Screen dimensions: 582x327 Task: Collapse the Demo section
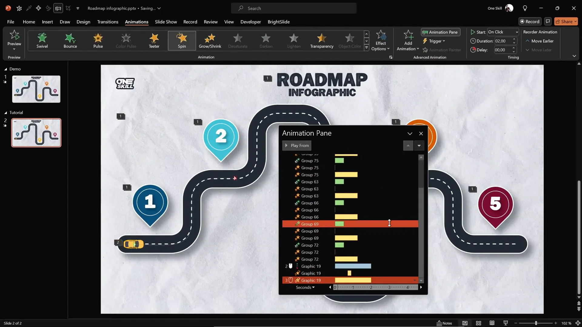[x=5, y=69]
